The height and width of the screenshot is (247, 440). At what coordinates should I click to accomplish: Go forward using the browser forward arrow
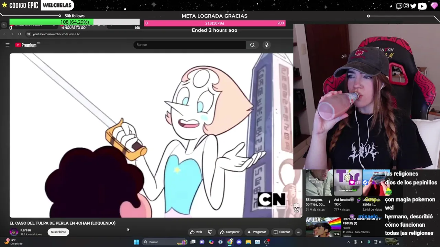(12, 34)
